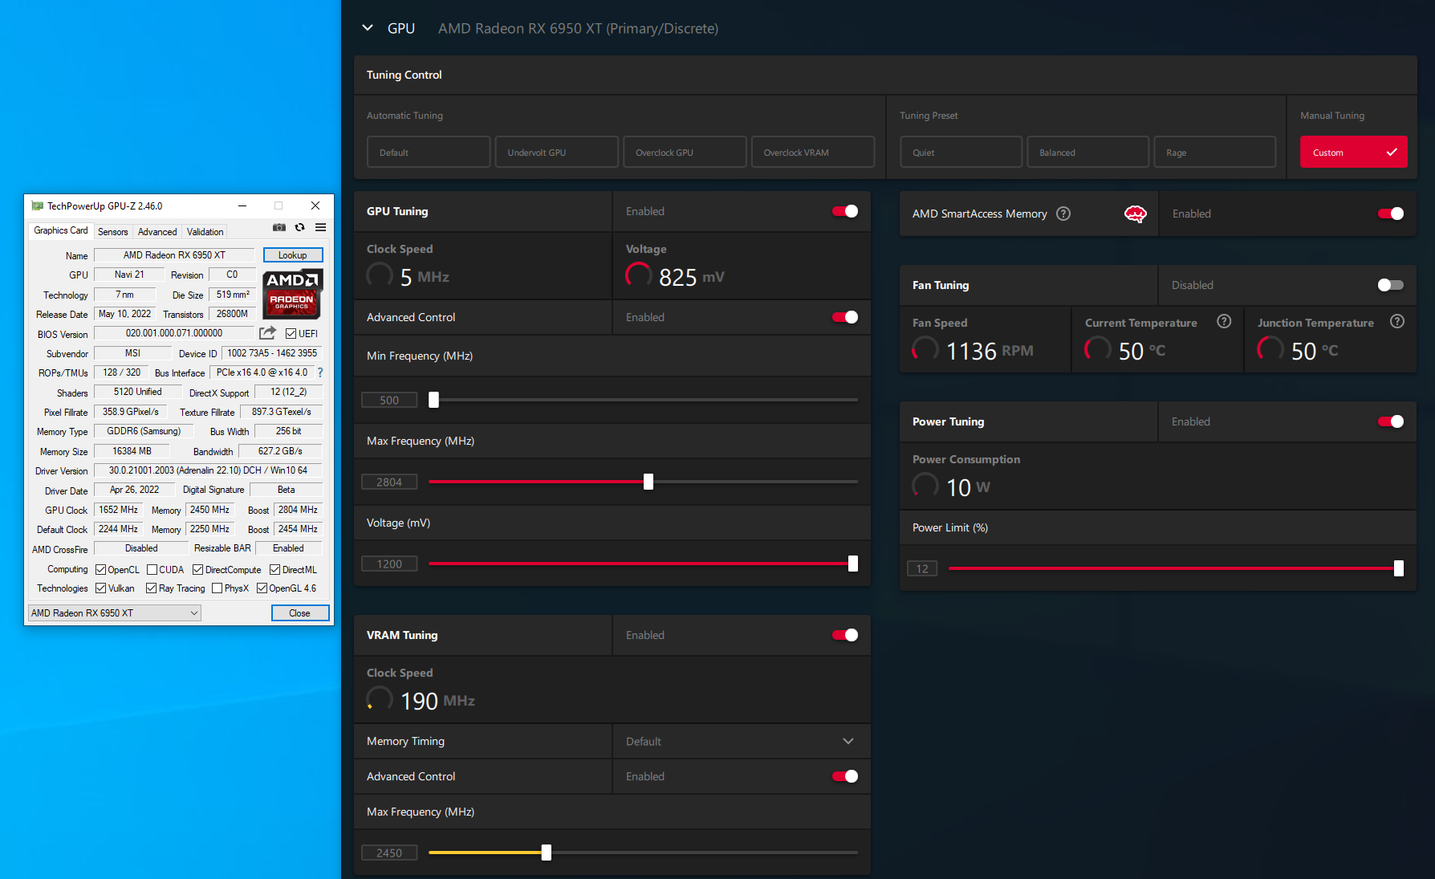Click the Voltage 1200 value field
Image resolution: width=1435 pixels, height=879 pixels.
click(389, 564)
